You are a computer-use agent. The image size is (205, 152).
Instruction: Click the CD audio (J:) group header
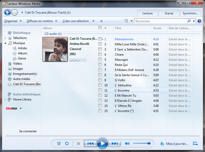53,34
